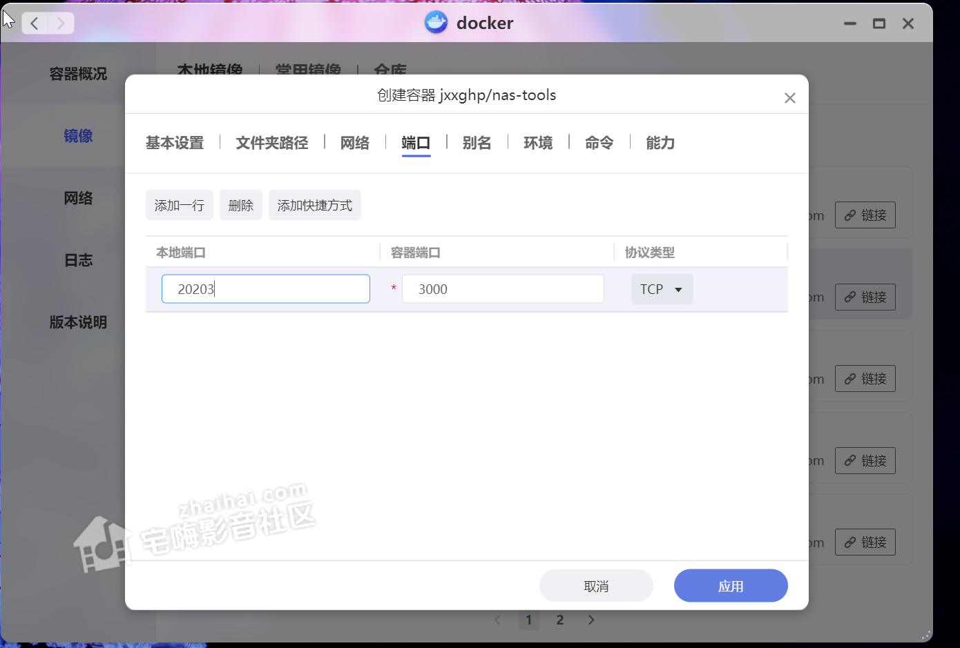Go to page 2 in pagination

tap(560, 620)
